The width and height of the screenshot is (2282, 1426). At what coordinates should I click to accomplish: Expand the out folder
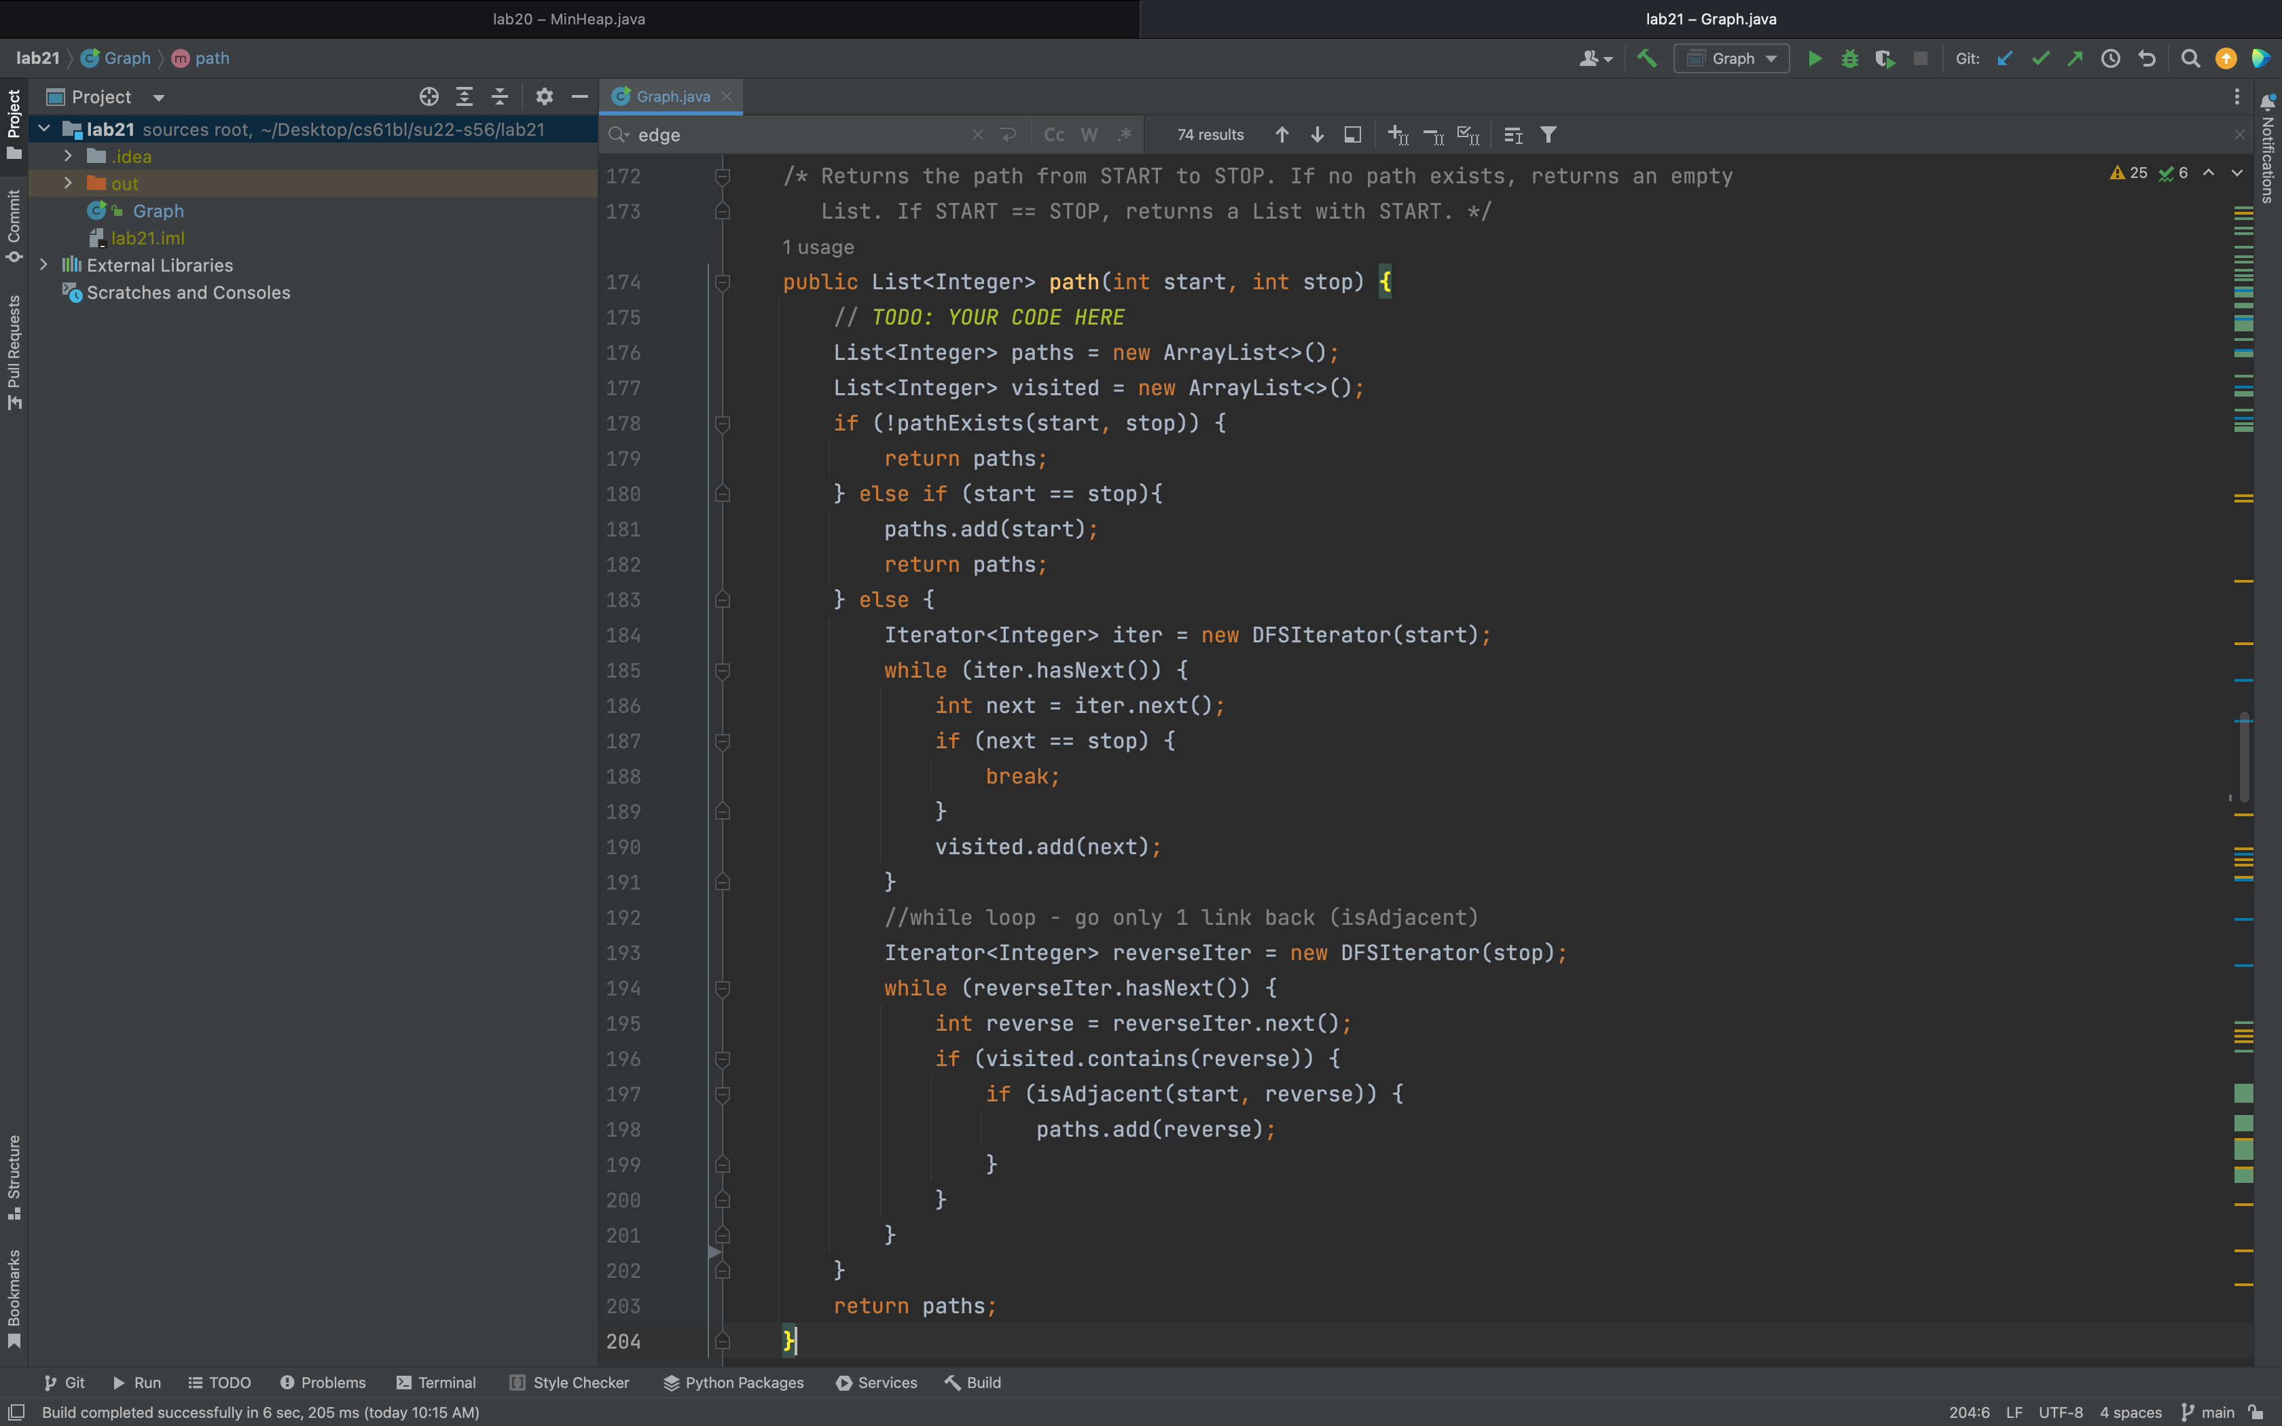tap(68, 184)
